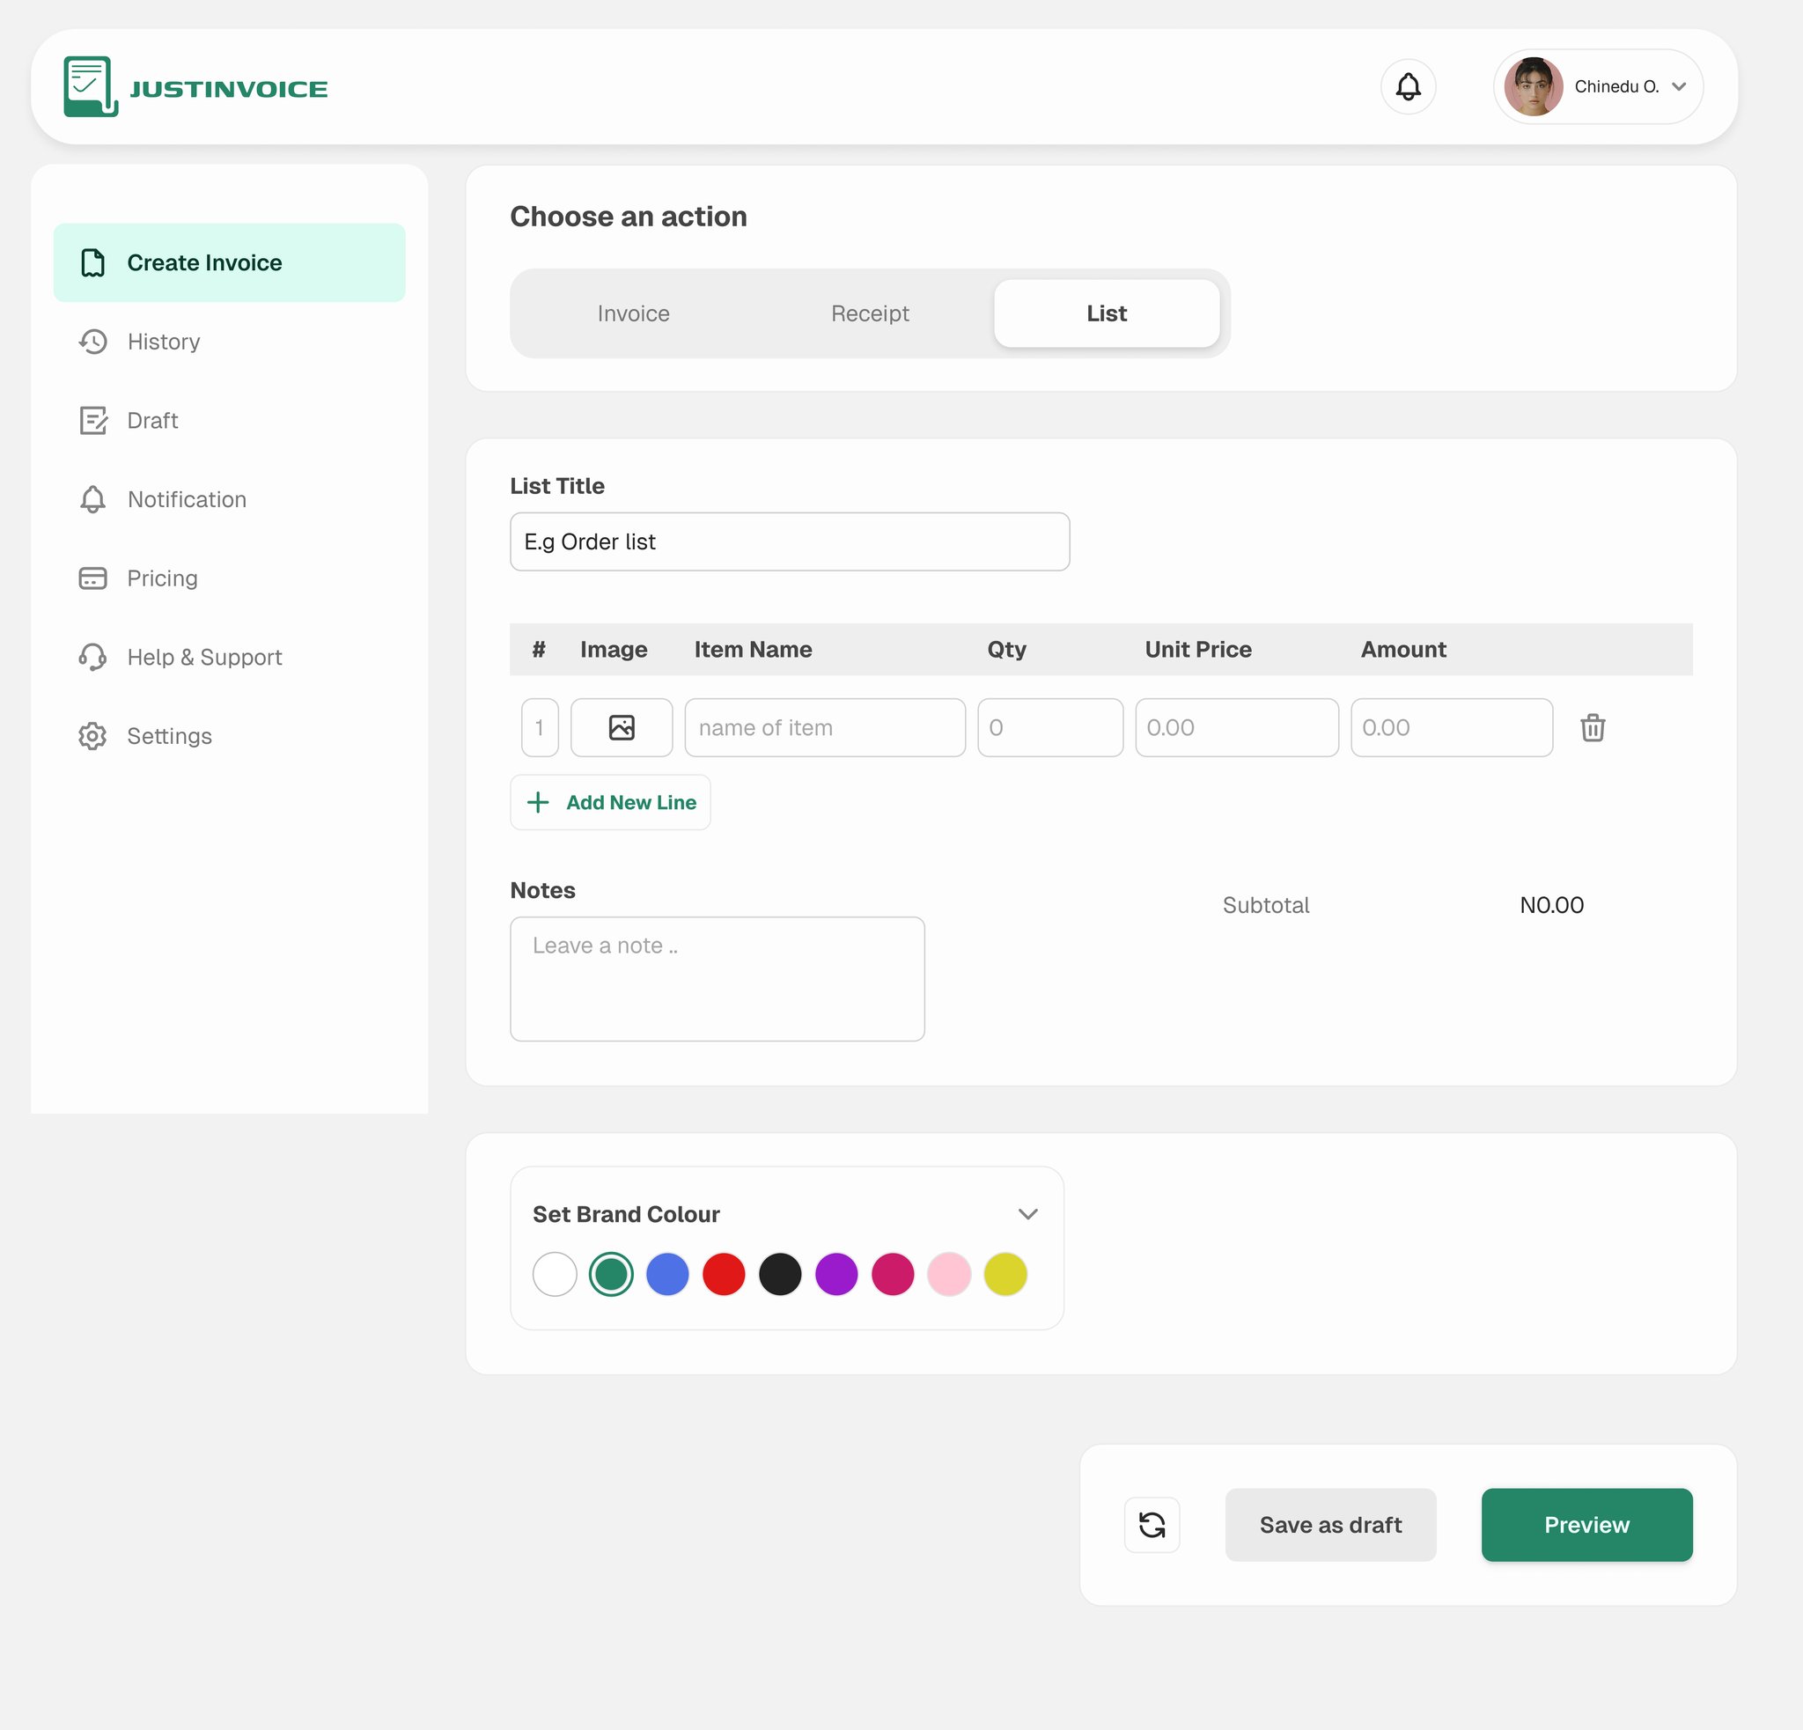The image size is (1803, 1730).
Task: Pick the blue brand colour
Action: (x=667, y=1274)
